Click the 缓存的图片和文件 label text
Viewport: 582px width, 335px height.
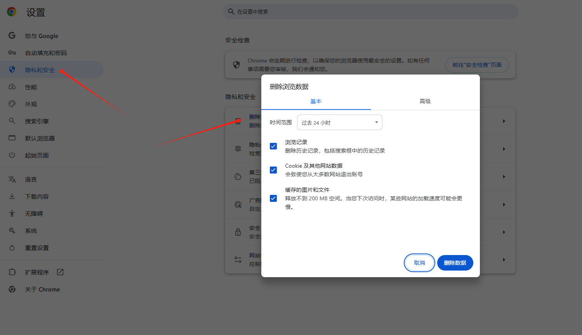(x=307, y=190)
